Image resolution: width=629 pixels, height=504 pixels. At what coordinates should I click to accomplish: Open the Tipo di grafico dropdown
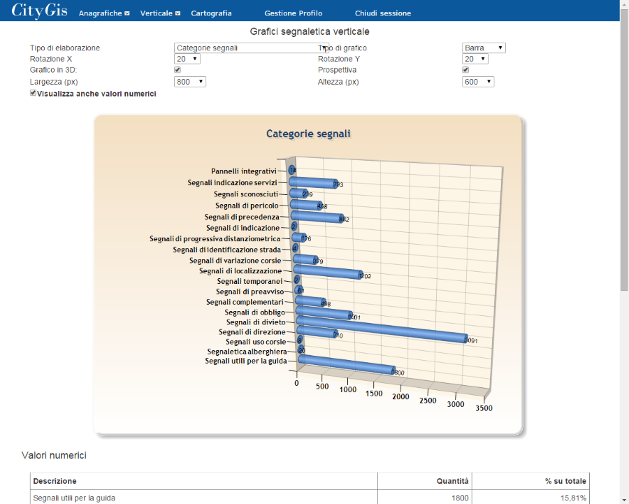pyautogui.click(x=484, y=48)
